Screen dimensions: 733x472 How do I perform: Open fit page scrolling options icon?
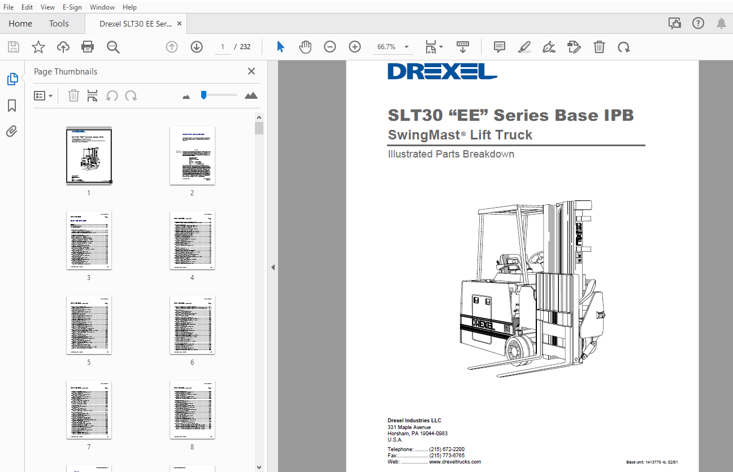[434, 47]
